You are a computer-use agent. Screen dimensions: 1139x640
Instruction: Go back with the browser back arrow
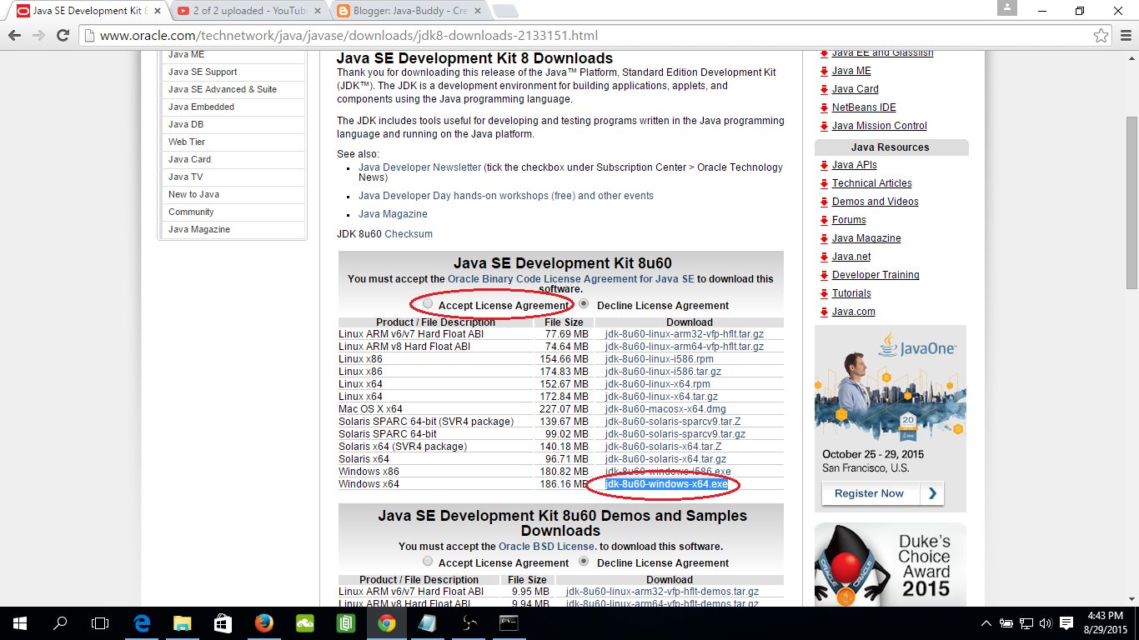coord(14,36)
